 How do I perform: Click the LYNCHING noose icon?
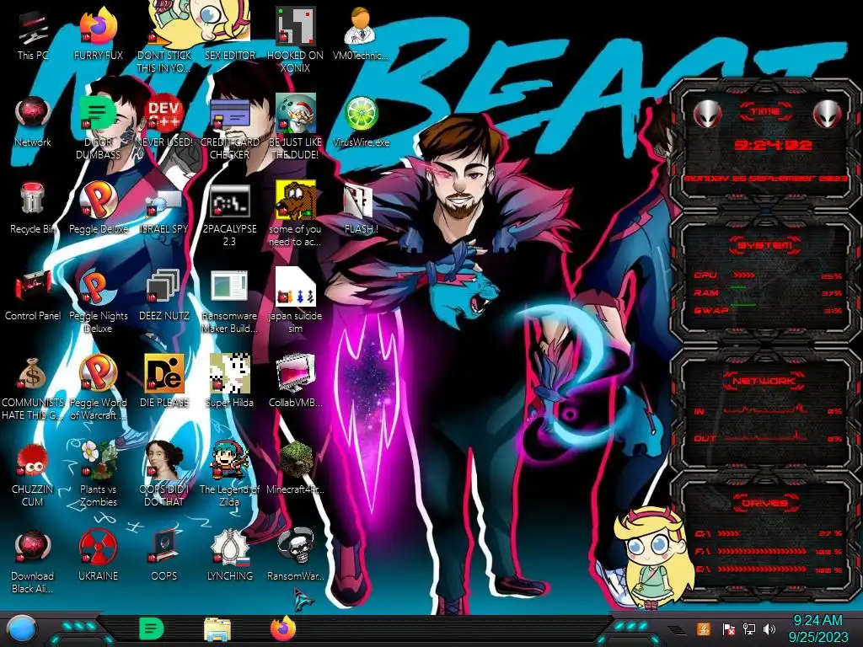(x=229, y=554)
